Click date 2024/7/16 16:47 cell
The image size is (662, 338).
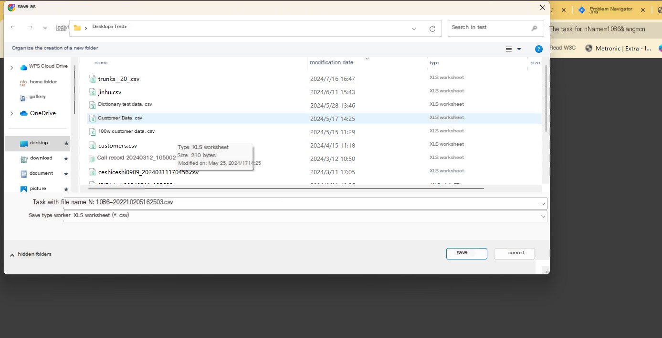[333, 79]
